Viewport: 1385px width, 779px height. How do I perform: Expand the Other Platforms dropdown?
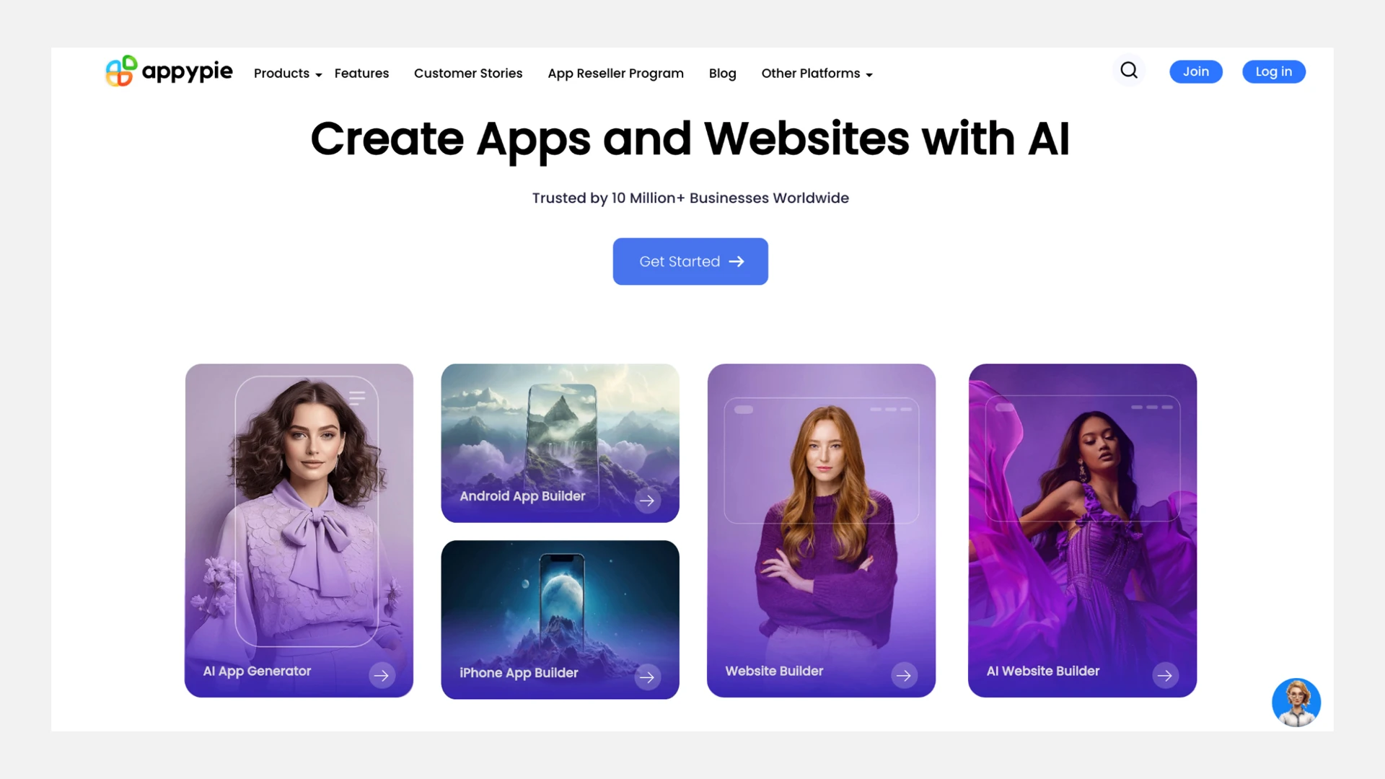point(817,74)
